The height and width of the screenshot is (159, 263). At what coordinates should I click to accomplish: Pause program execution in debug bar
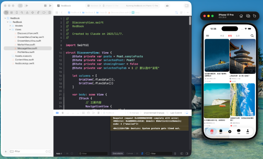pyautogui.click(x=63, y=113)
